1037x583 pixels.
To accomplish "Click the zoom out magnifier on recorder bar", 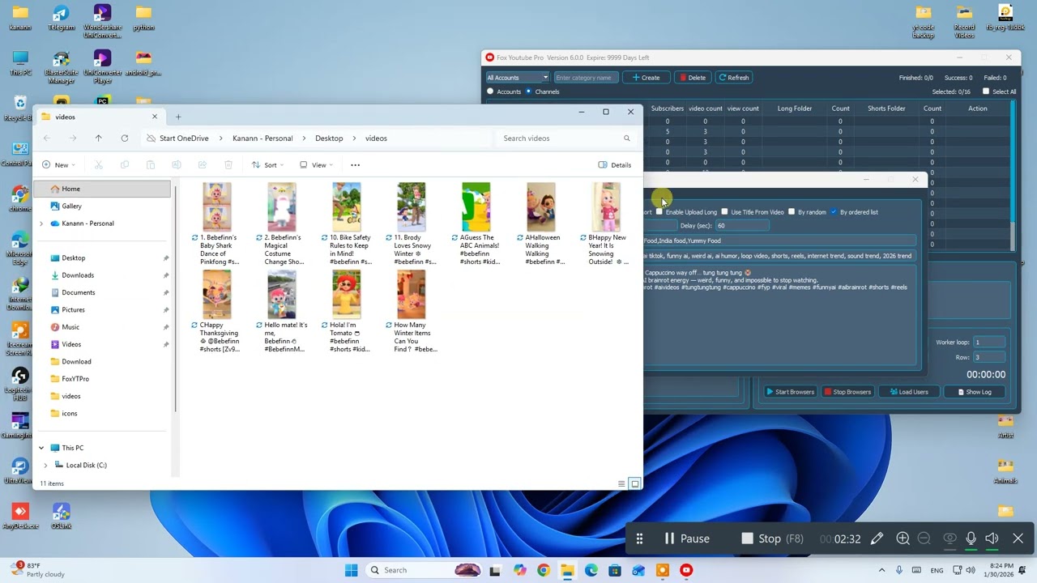I will click(924, 538).
